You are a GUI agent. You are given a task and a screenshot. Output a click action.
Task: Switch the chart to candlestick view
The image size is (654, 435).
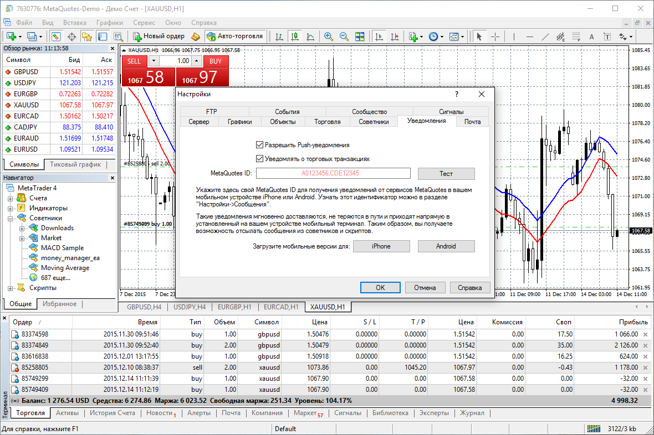[x=294, y=37]
